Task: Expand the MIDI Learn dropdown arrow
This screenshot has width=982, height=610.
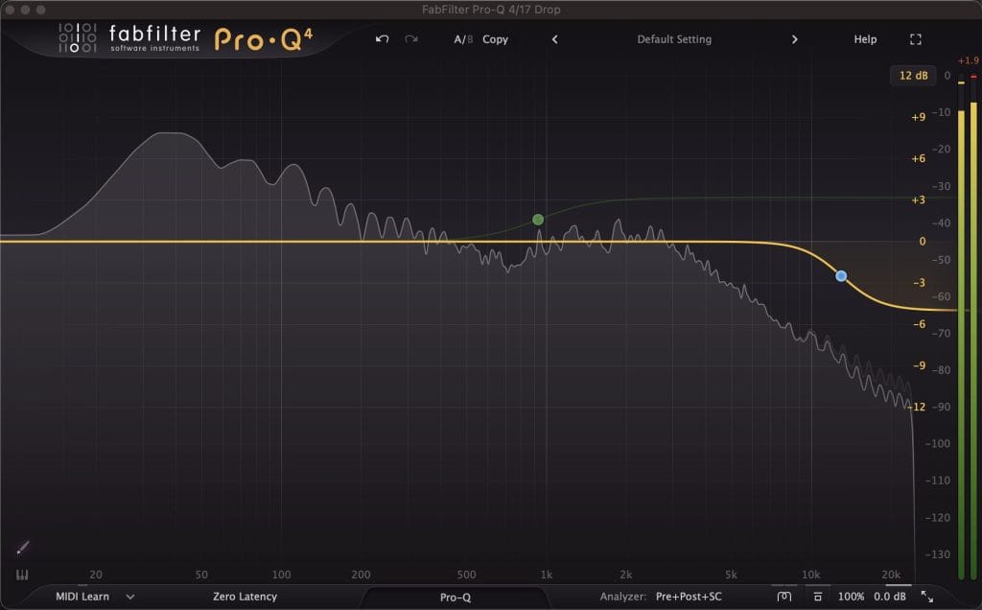Action: coord(130,597)
